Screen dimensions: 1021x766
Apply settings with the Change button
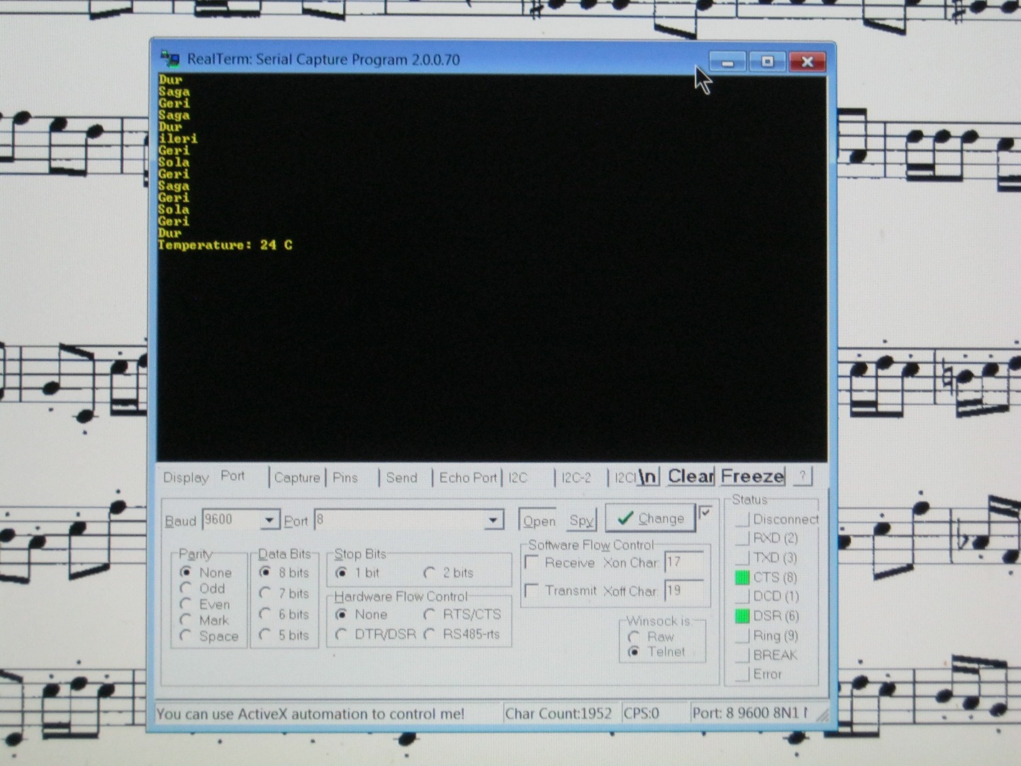coord(650,518)
